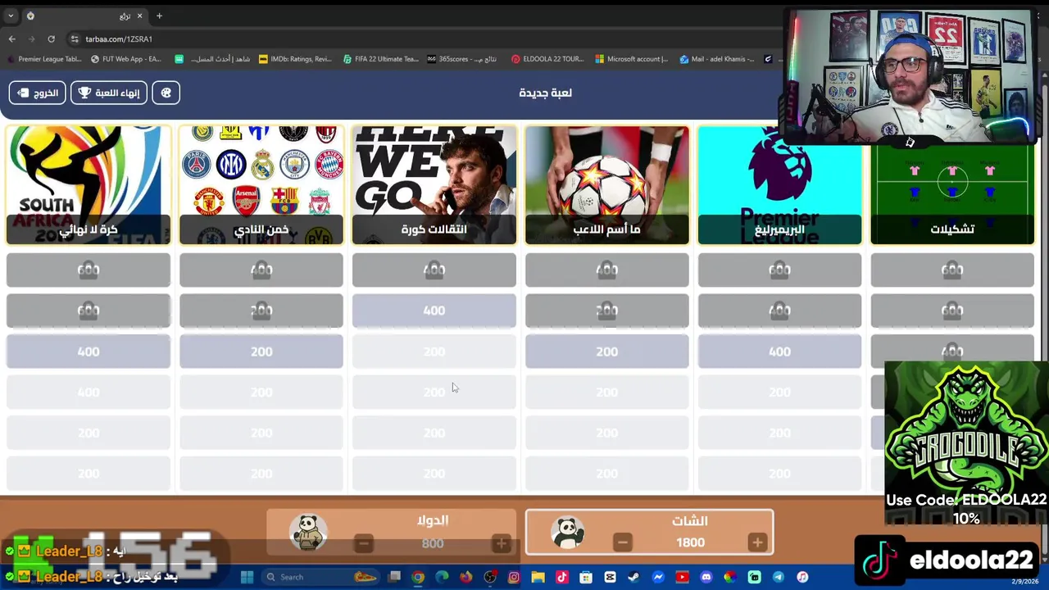Open the البريميرليغ category card
The image size is (1049, 590).
click(x=779, y=185)
